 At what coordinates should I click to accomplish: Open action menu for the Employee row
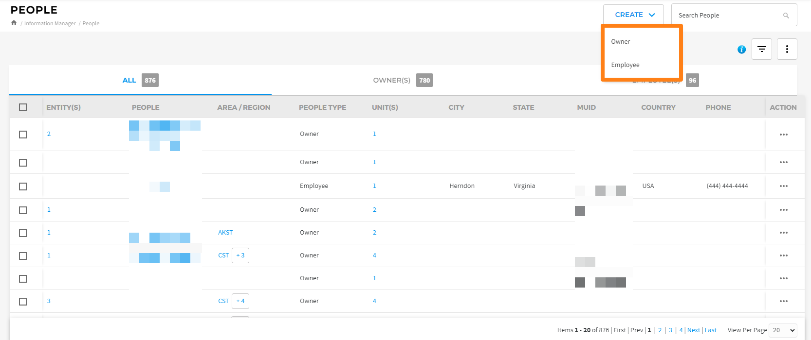point(783,186)
